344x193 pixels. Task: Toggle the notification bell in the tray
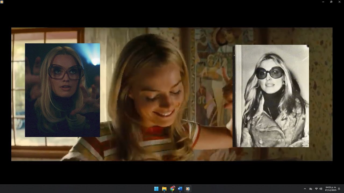click(339, 189)
